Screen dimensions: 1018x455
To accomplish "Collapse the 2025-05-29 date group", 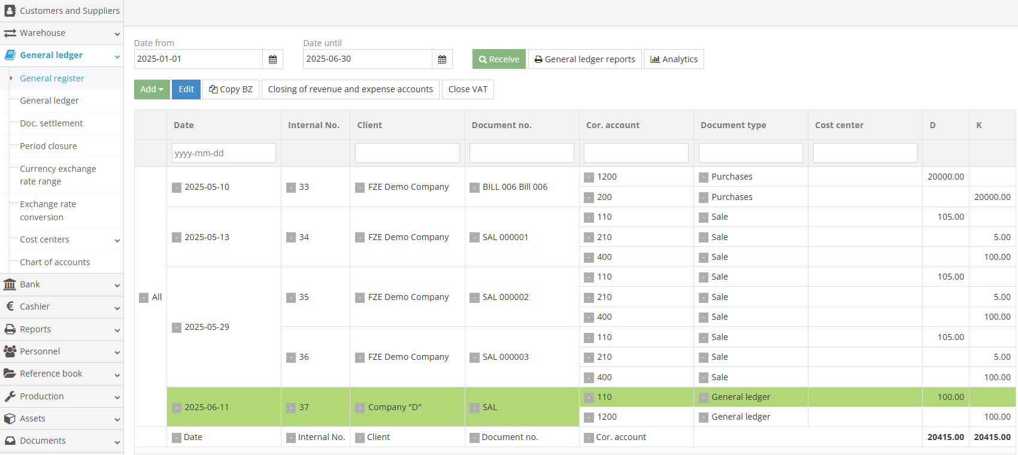I will [x=177, y=327].
